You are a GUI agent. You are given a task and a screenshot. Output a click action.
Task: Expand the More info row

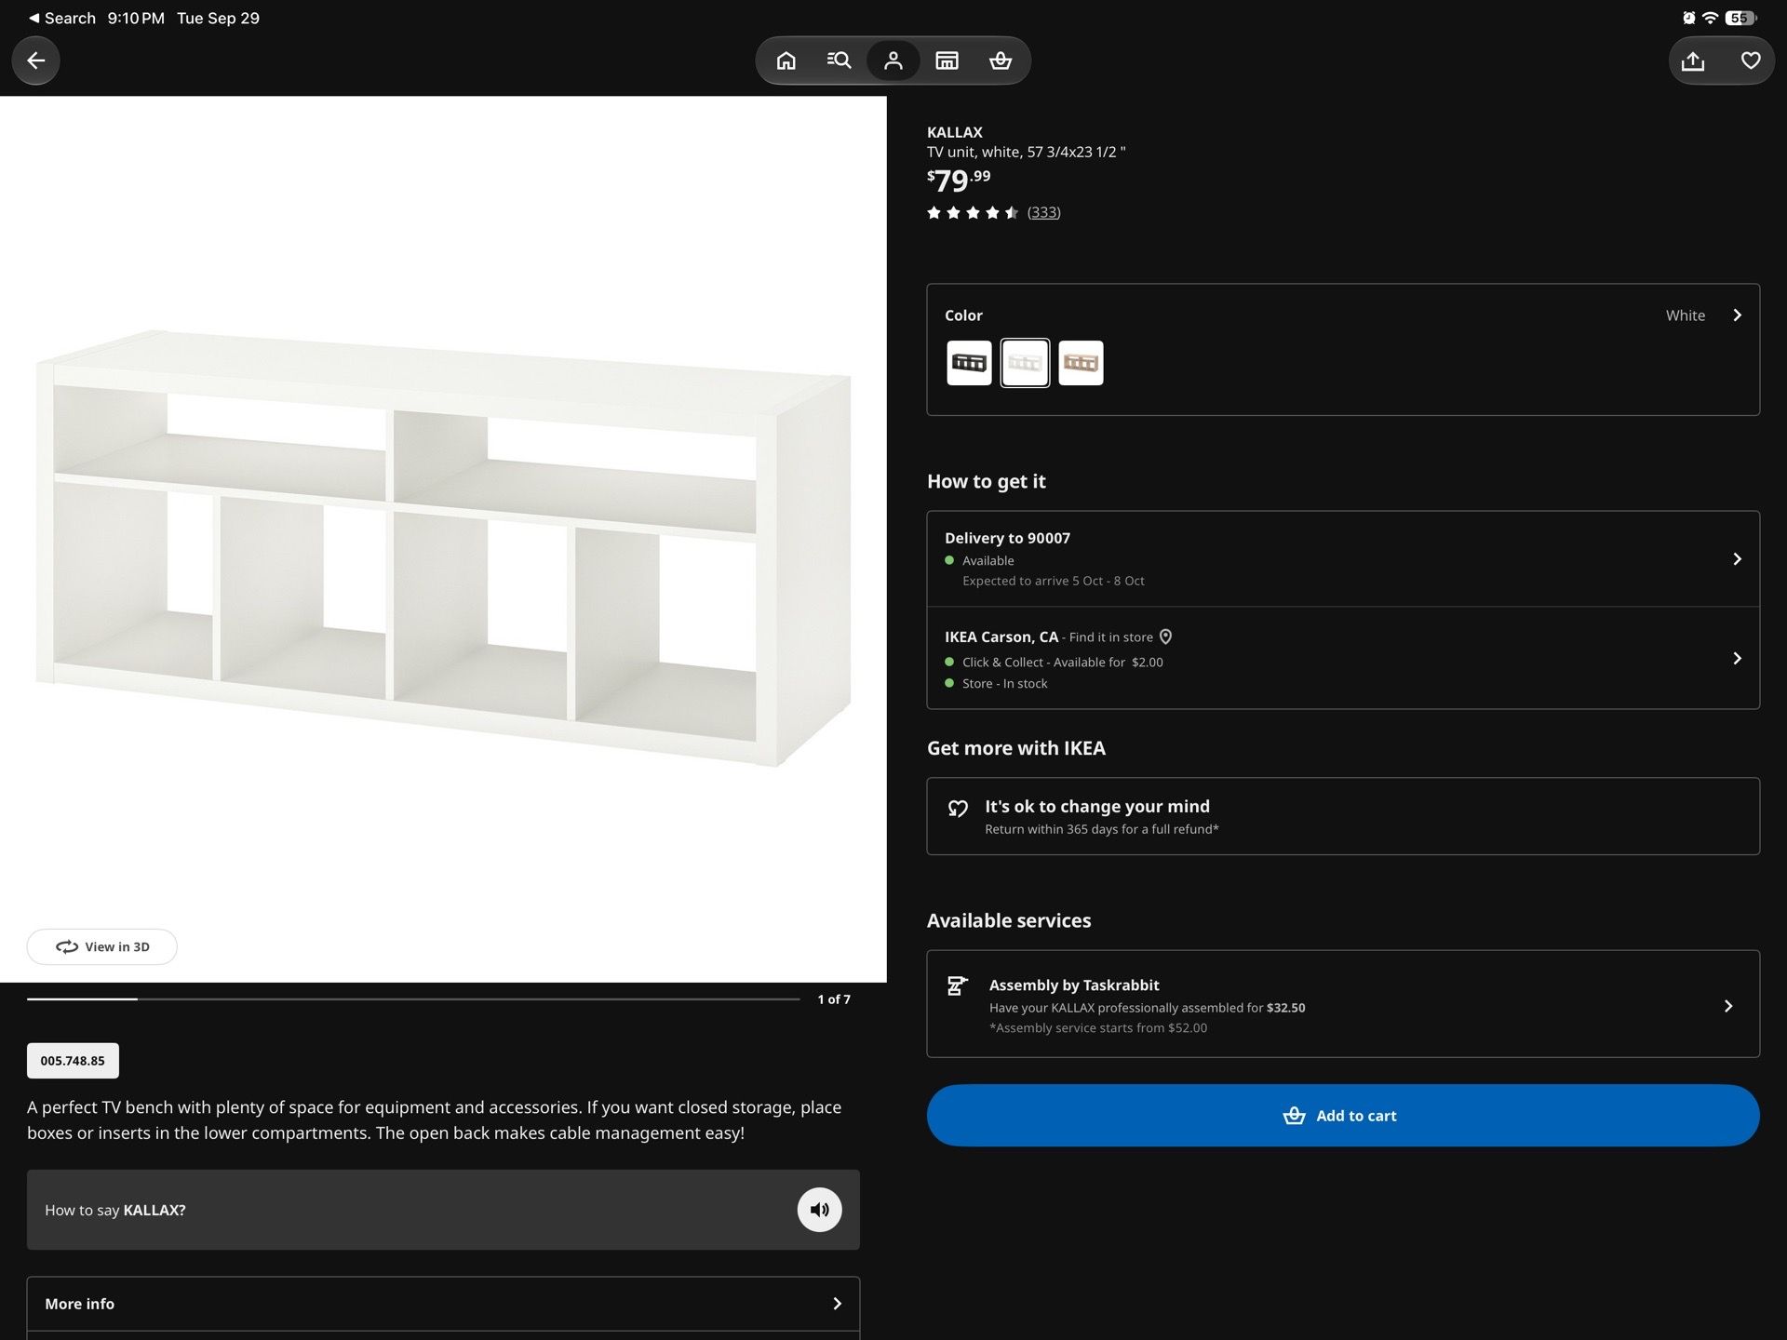(443, 1304)
